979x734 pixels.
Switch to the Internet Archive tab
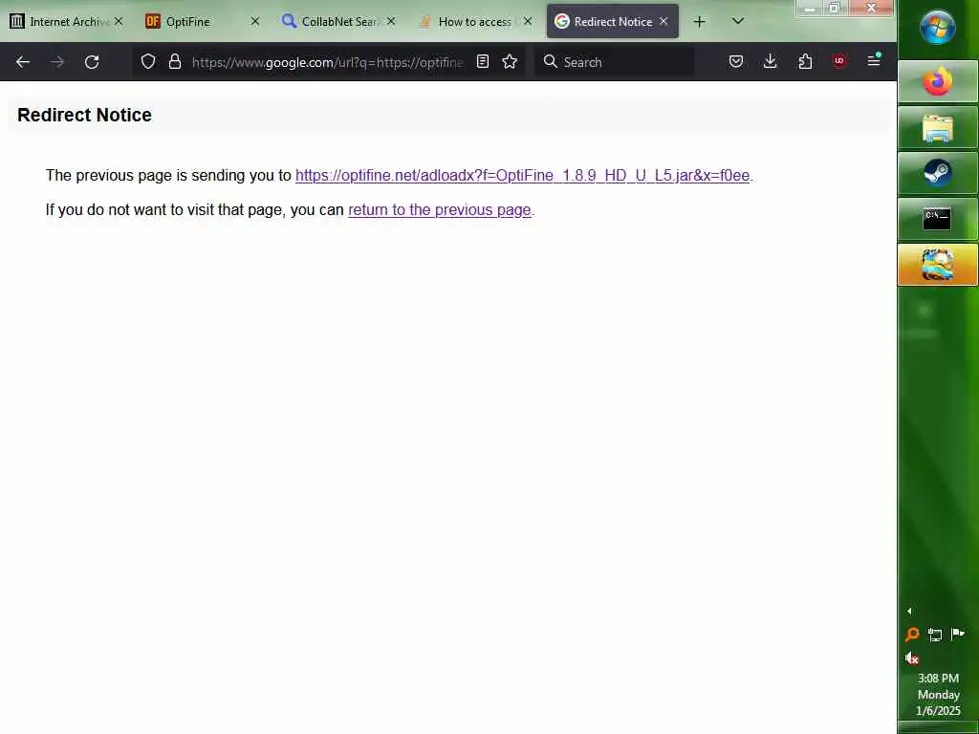coord(66,22)
